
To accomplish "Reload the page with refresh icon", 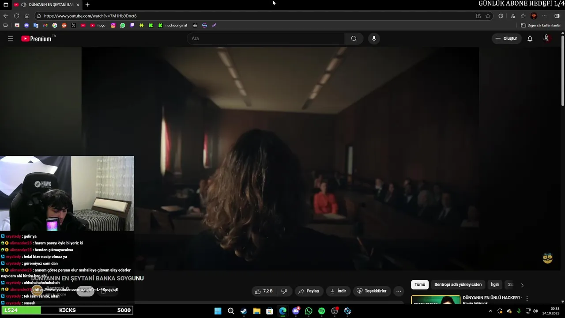I will pos(16,16).
